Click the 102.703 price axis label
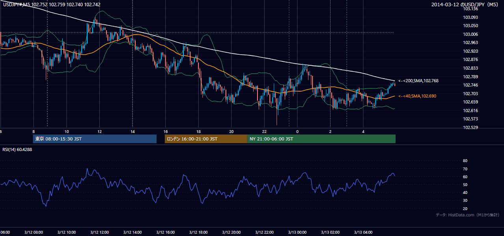Viewport: 504px width, 236px height. coord(470,94)
